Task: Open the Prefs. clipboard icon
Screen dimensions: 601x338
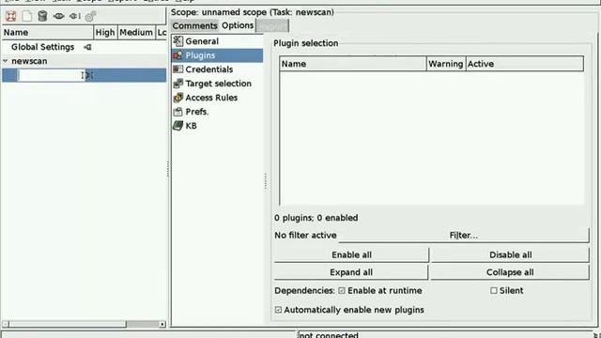Action: pyautogui.click(x=177, y=112)
